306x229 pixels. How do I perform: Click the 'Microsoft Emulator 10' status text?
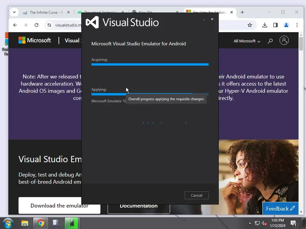click(x=109, y=101)
